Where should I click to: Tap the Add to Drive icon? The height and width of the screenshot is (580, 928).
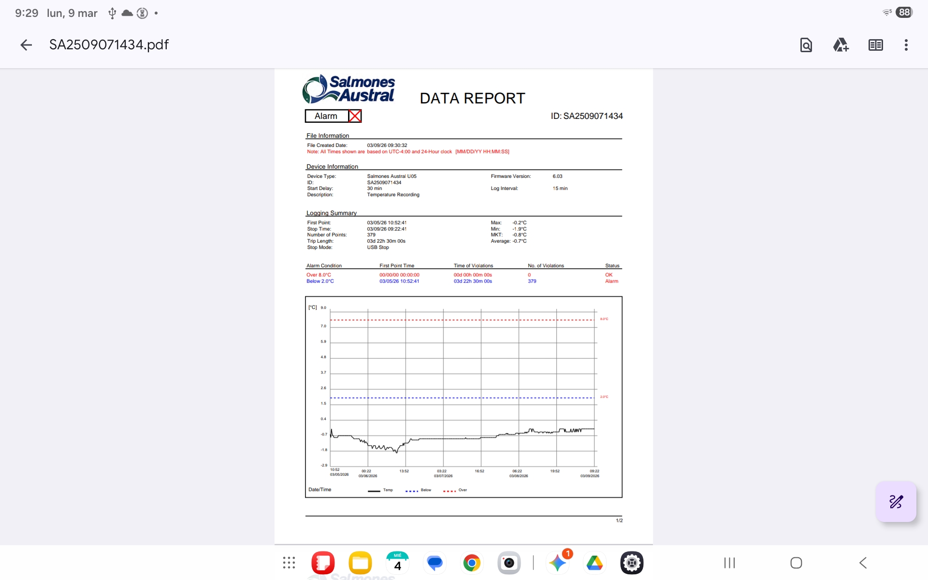(841, 45)
